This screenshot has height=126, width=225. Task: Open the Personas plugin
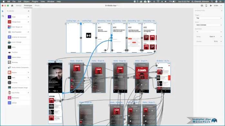pyautogui.click(x=18, y=62)
